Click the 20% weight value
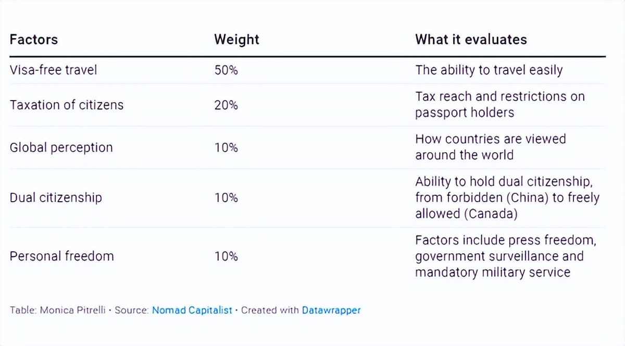The height and width of the screenshot is (346, 625). coord(226,105)
